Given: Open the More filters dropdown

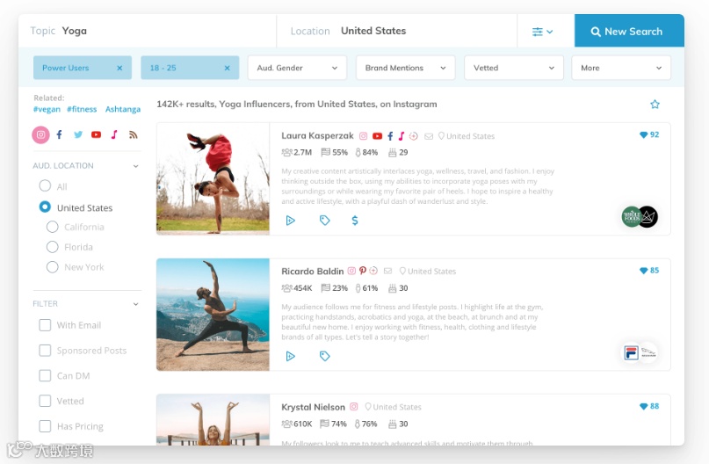Looking at the screenshot, I should tap(621, 68).
